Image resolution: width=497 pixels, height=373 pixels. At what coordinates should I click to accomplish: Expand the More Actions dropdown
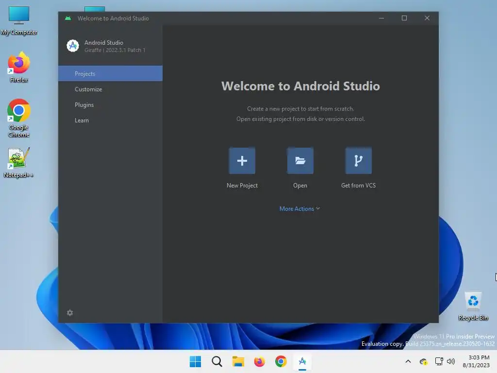tap(299, 209)
